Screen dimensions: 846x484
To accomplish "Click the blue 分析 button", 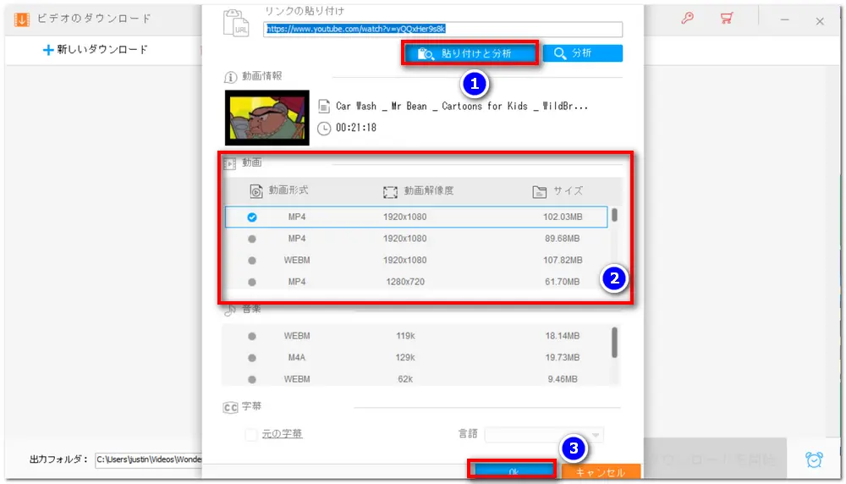I will [x=583, y=53].
